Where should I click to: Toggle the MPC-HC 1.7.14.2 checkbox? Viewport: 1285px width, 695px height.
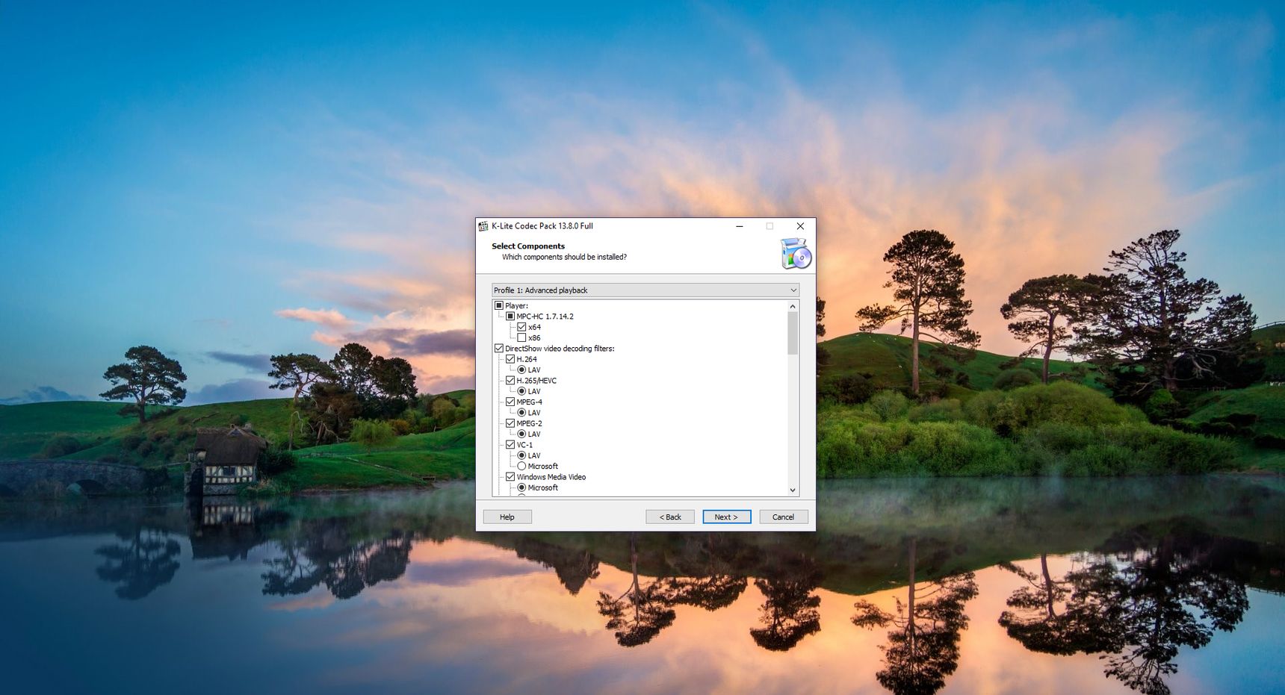pos(510,317)
